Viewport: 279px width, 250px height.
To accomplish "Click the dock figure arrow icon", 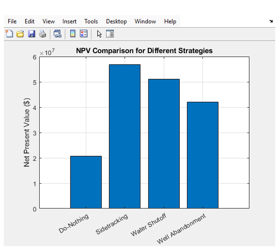I will pyautogui.click(x=271, y=21).
